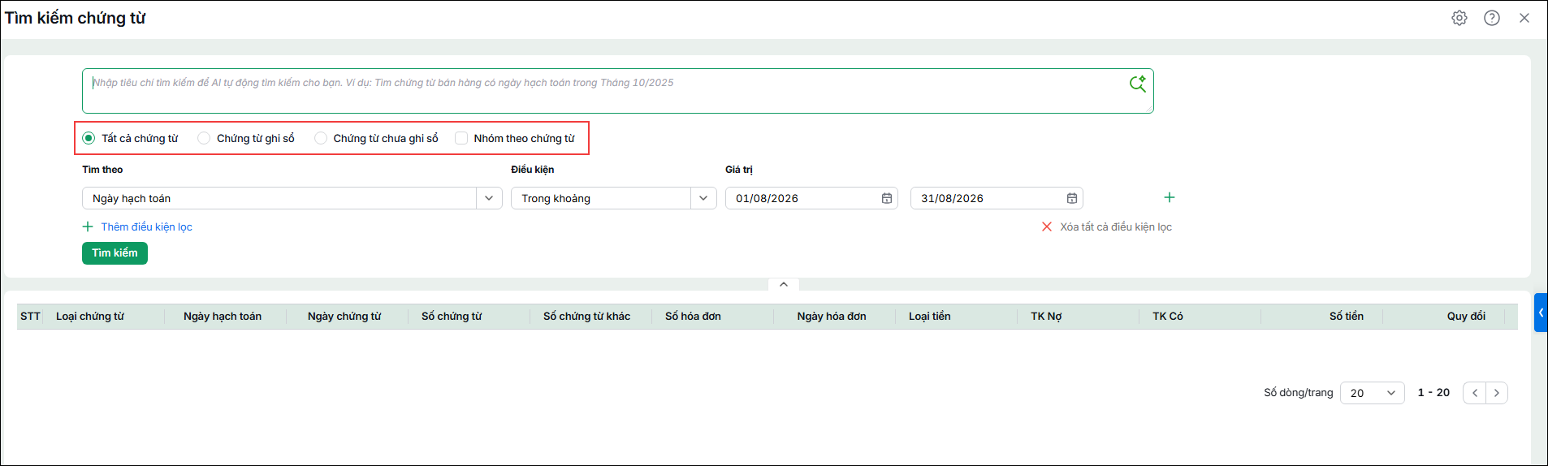Open the 'Ngày hạch toán' search-by dropdown
1548x466 pixels.
pyautogui.click(x=292, y=198)
